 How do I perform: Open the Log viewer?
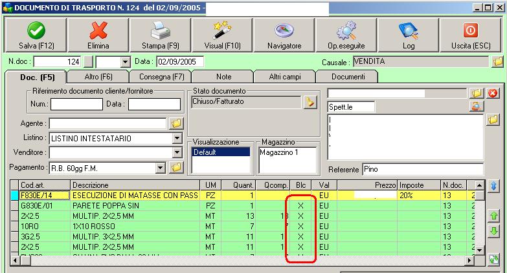click(409, 35)
